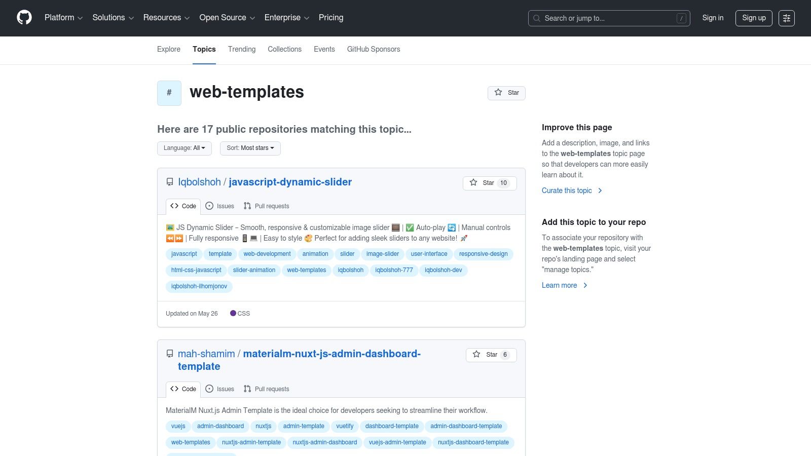The width and height of the screenshot is (811, 456).
Task: Star the web-templates topic
Action: click(x=506, y=93)
